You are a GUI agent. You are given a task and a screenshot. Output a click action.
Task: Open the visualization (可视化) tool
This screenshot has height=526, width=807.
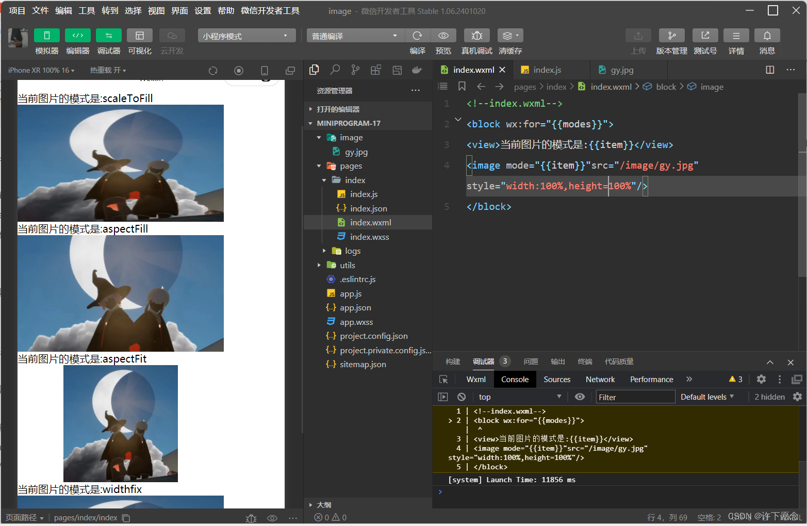point(140,36)
